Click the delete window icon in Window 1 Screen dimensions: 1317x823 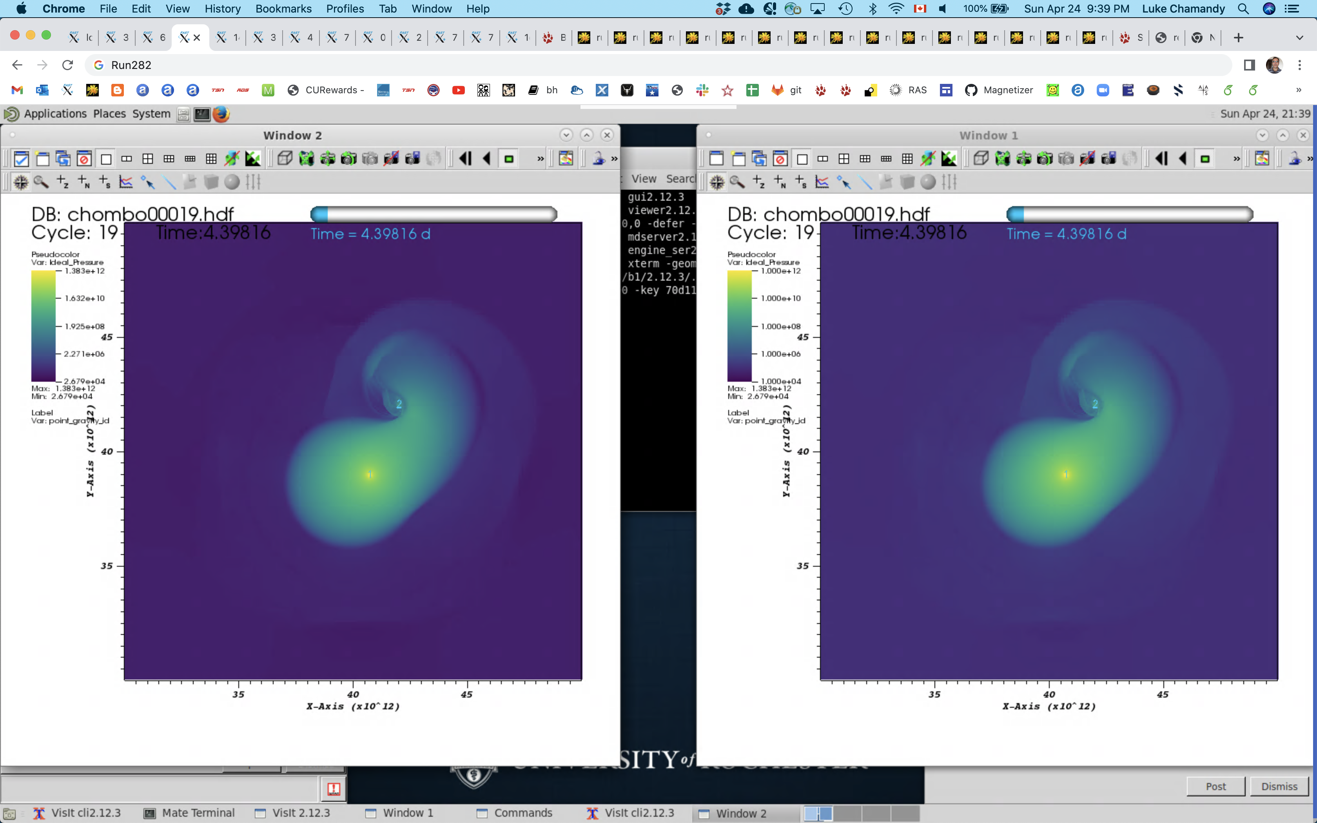point(780,159)
